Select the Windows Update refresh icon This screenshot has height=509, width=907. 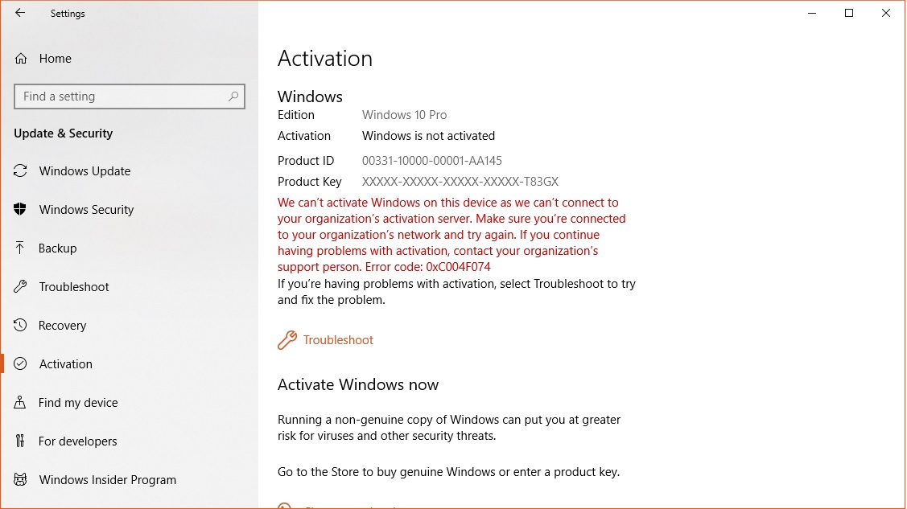(x=20, y=171)
